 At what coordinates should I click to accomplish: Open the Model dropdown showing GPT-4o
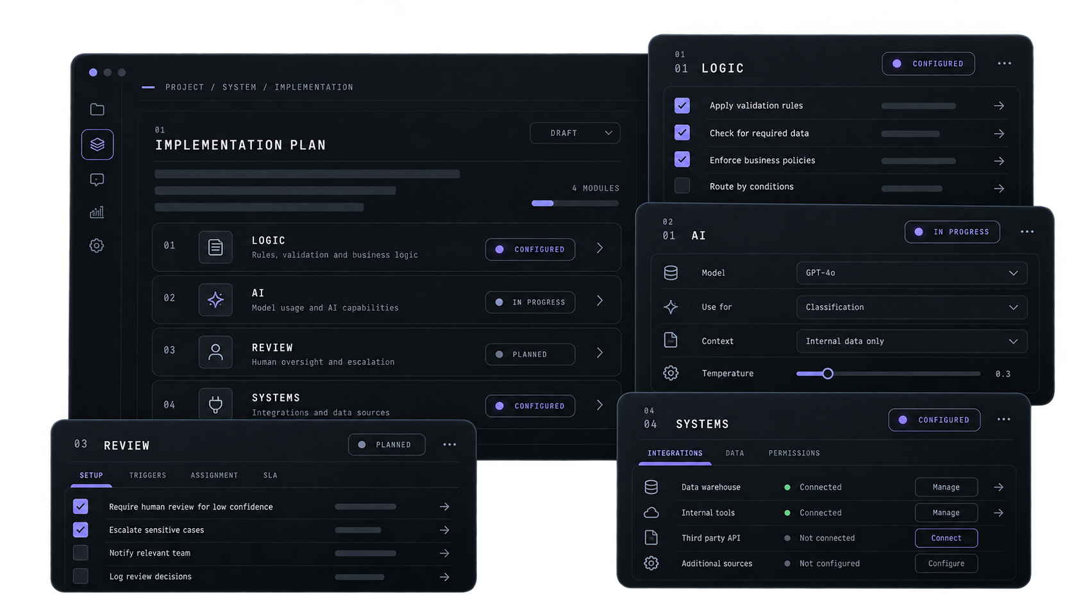click(x=912, y=273)
